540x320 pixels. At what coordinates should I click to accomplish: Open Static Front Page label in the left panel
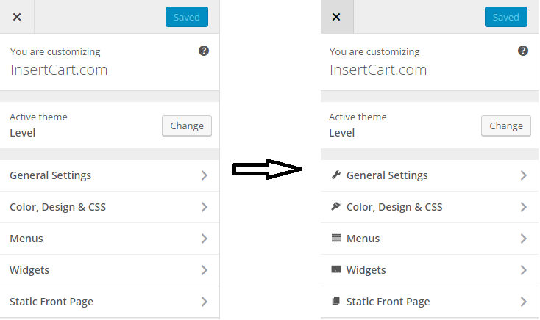(x=51, y=302)
